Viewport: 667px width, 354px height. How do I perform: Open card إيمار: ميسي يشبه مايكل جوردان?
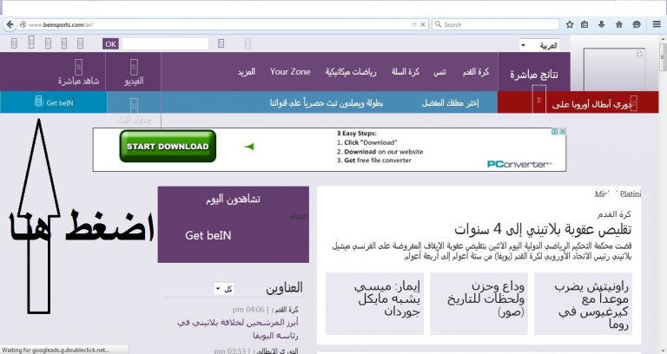coord(375,304)
